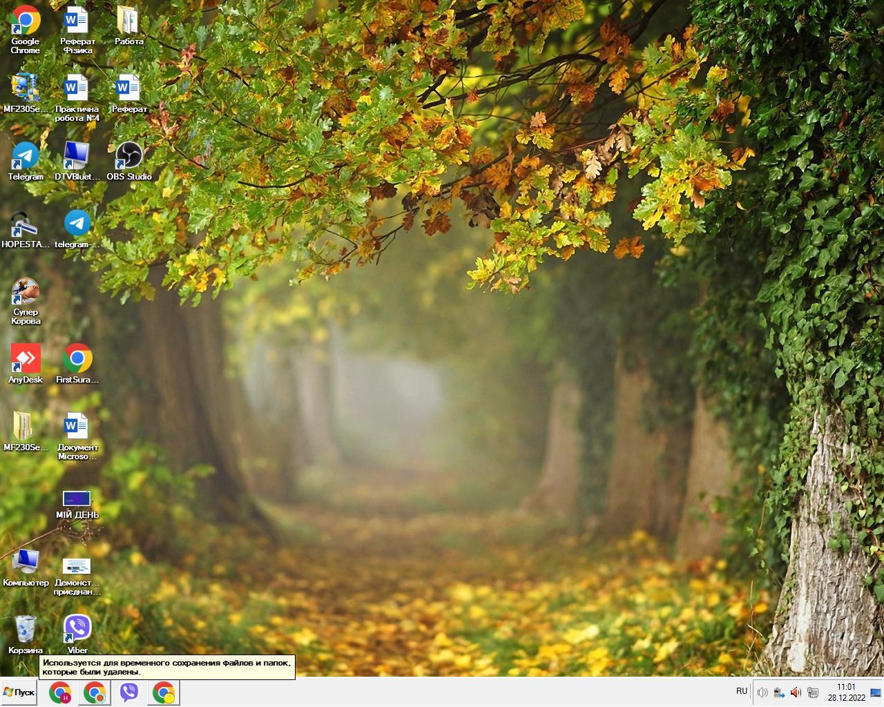Select the Демонст... приєднан... file

pos(77,575)
